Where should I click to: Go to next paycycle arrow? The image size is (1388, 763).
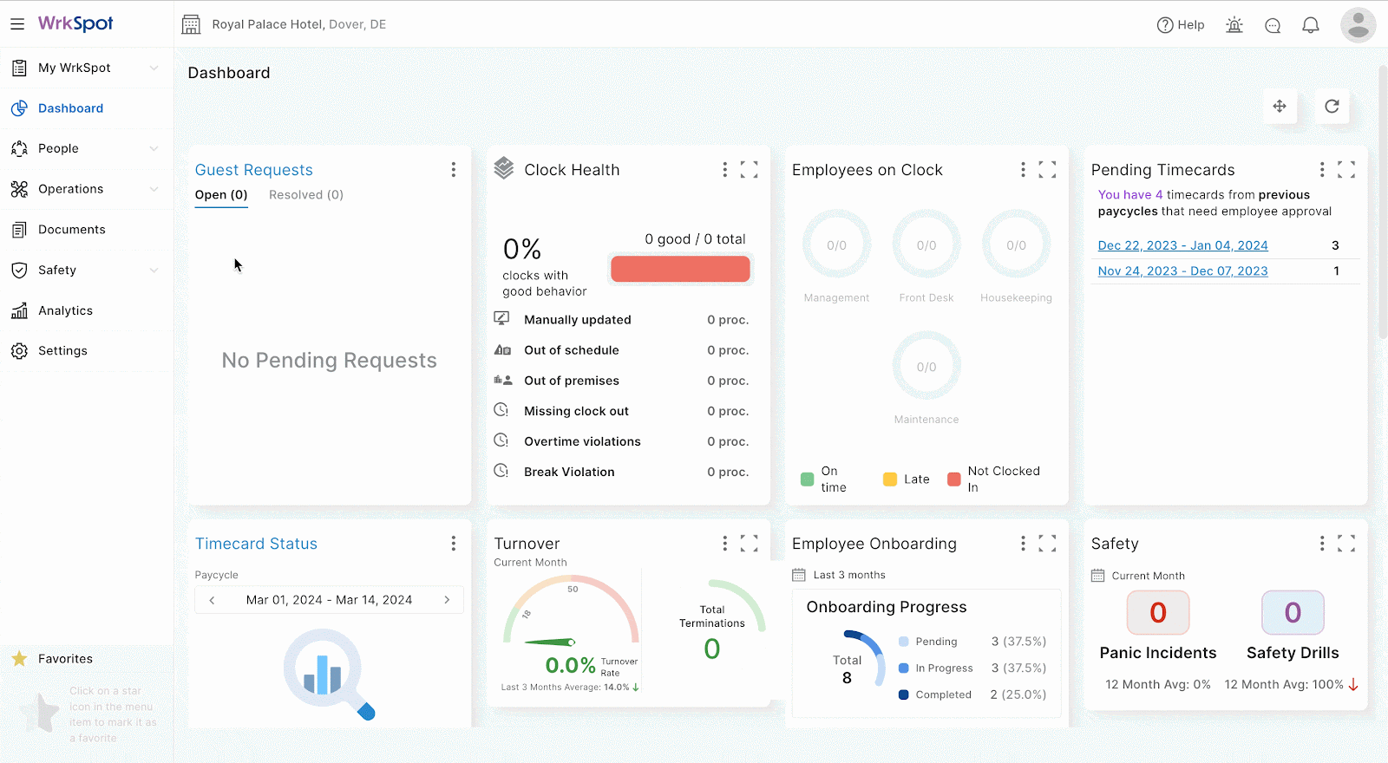(x=447, y=600)
